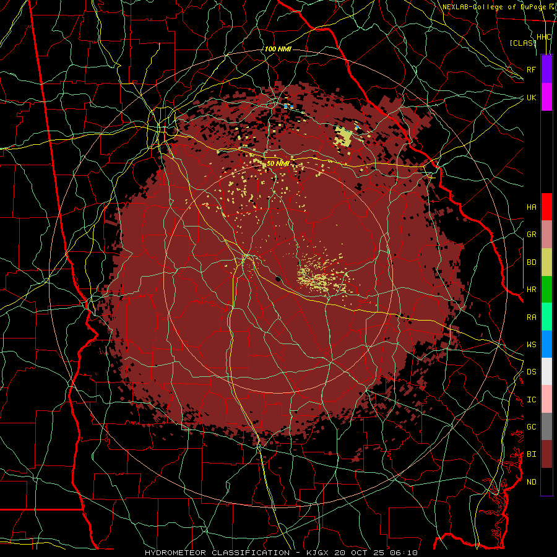Image resolution: width=557 pixels, height=557 pixels.
Task: Select the IC light pink legend swatch
Action: point(546,399)
